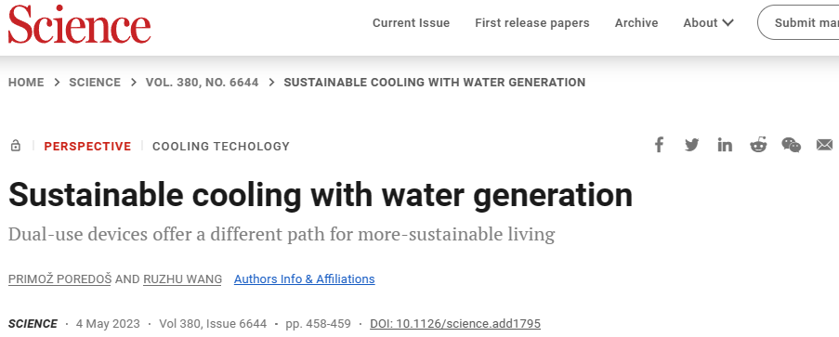This screenshot has height=337, width=839.
Task: Open Current Issue menu item
Action: (x=411, y=23)
